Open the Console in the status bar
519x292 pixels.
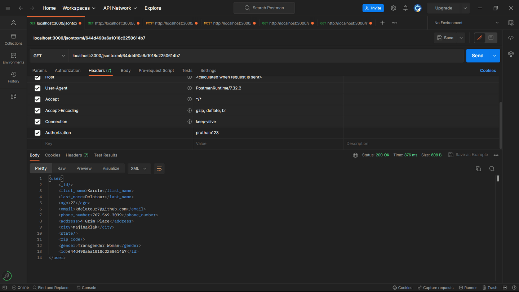point(86,288)
